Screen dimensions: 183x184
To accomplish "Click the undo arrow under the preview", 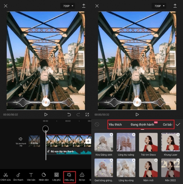I will (69, 114).
